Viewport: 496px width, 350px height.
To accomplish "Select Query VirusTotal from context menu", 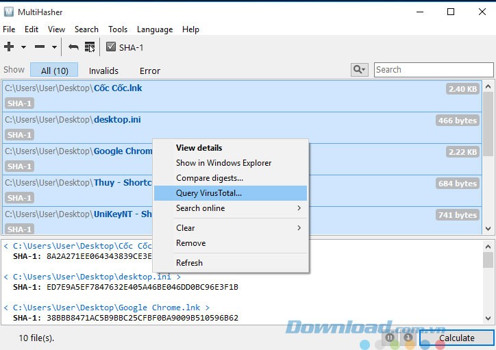I will click(x=209, y=193).
